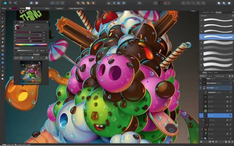234x146 pixels.
Task: Open the brush category dropdown
Action: click(215, 16)
